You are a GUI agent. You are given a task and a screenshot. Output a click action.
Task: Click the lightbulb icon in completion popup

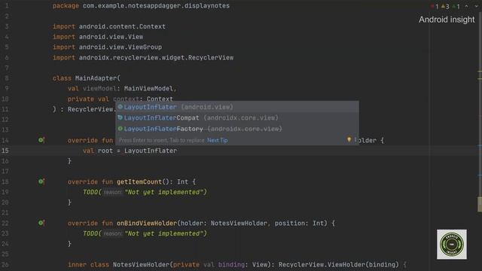(349, 139)
